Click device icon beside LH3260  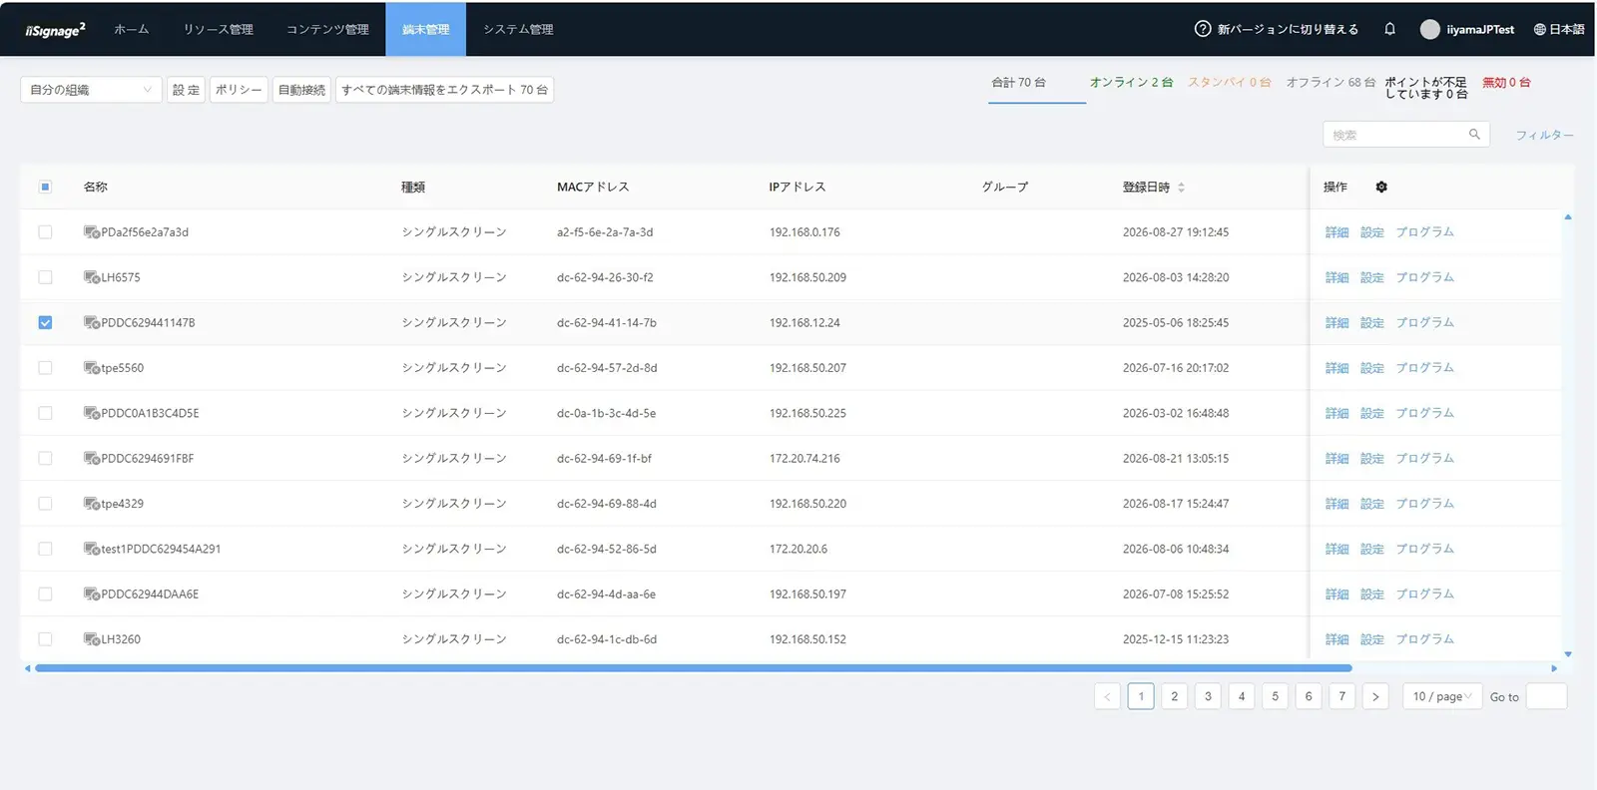pyautogui.click(x=92, y=639)
